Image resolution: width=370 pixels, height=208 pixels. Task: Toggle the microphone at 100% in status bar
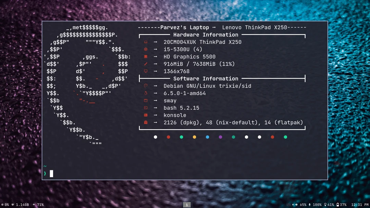(x=310, y=205)
